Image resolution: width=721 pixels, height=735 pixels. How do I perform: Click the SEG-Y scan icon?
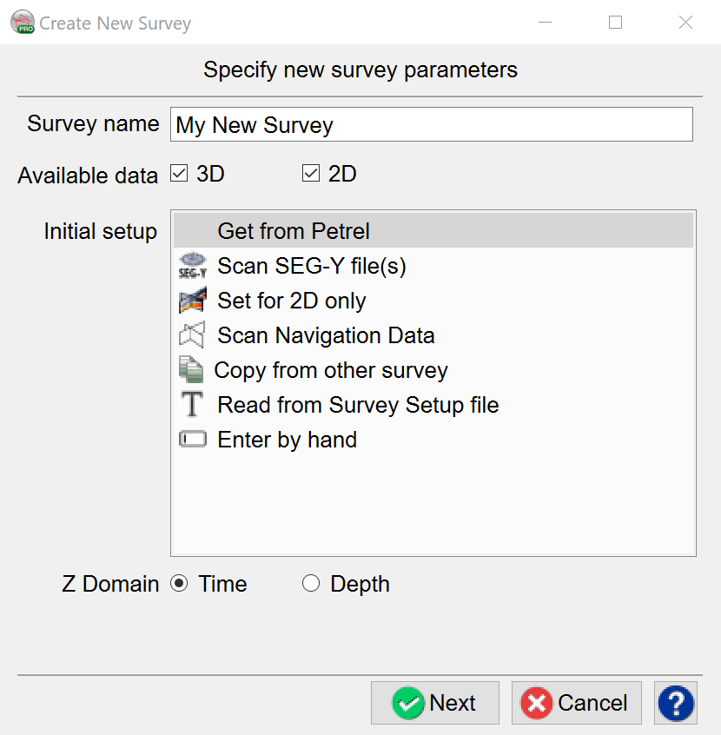191,266
